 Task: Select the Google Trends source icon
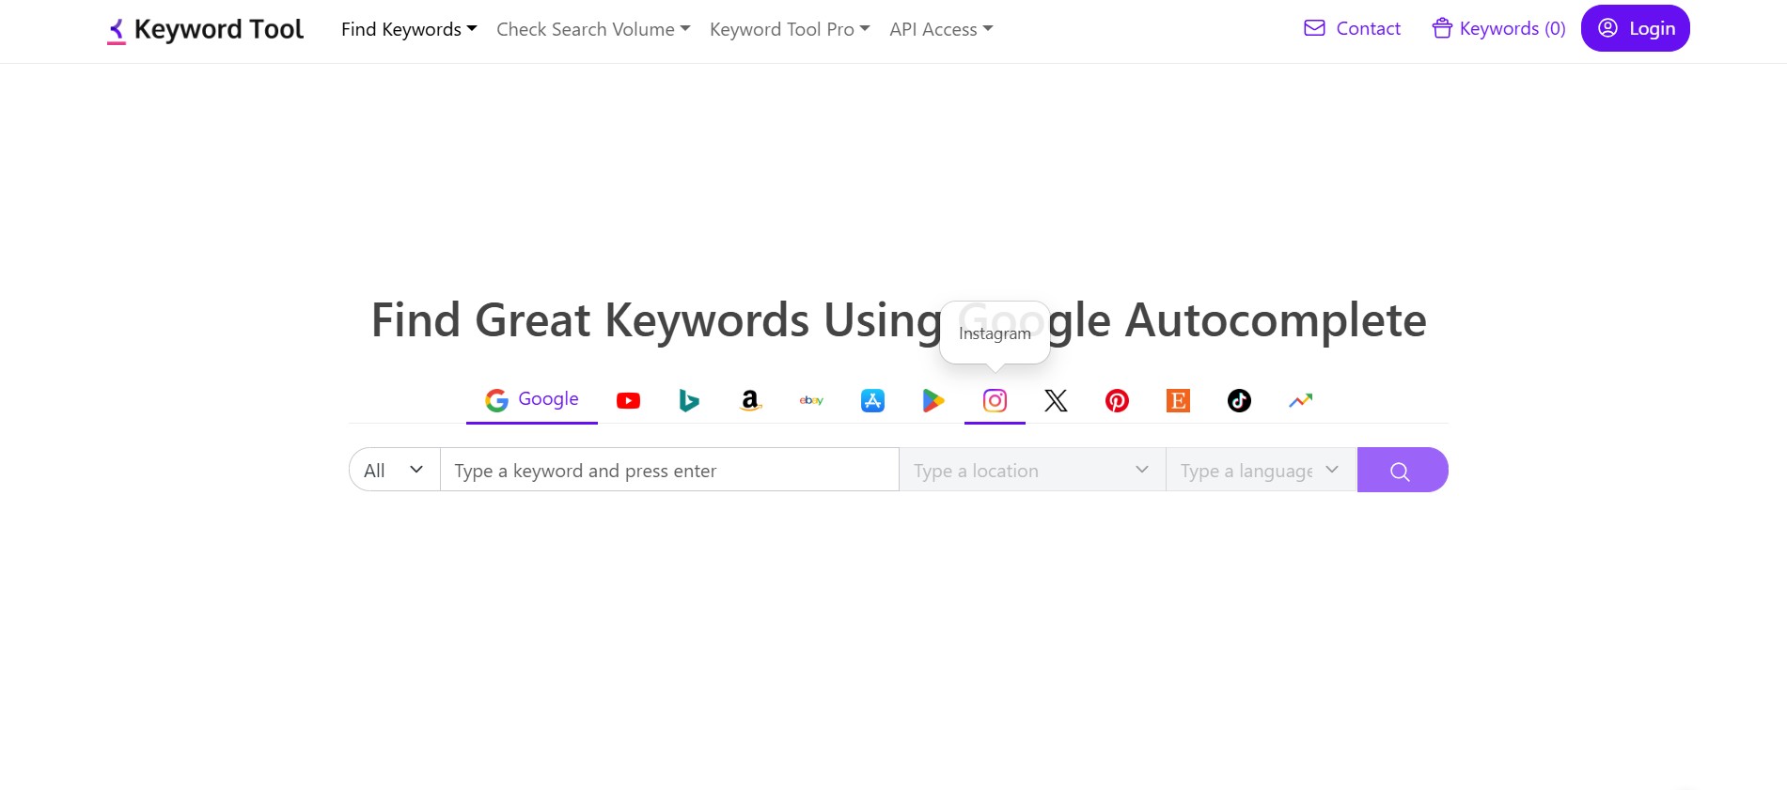click(1300, 401)
